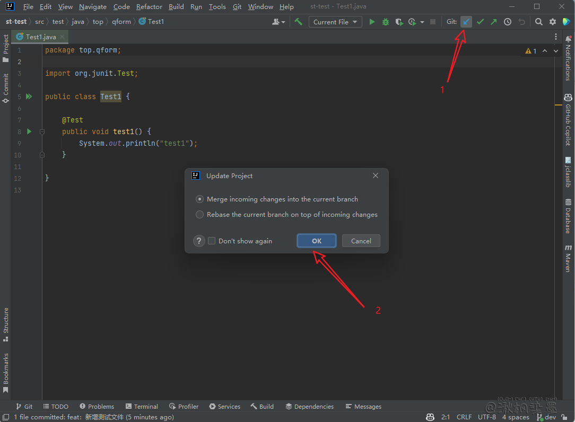Collapse test1 method using fold marker
Image resolution: width=575 pixels, height=422 pixels.
tap(42, 131)
